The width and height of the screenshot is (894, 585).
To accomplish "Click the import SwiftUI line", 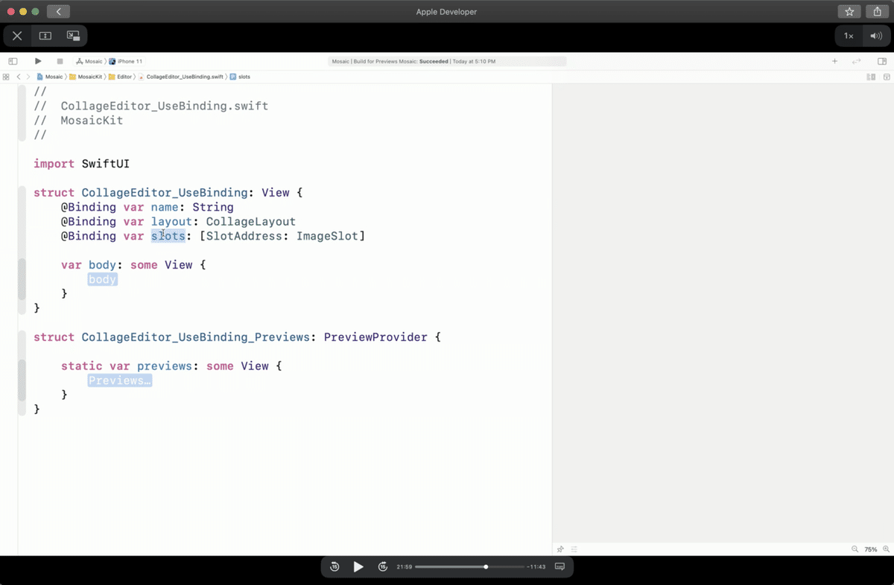I will point(82,164).
